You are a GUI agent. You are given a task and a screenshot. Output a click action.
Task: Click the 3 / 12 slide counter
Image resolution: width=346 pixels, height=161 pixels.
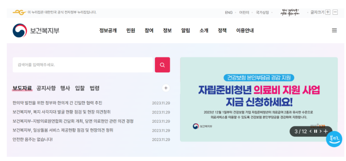tap(301, 131)
